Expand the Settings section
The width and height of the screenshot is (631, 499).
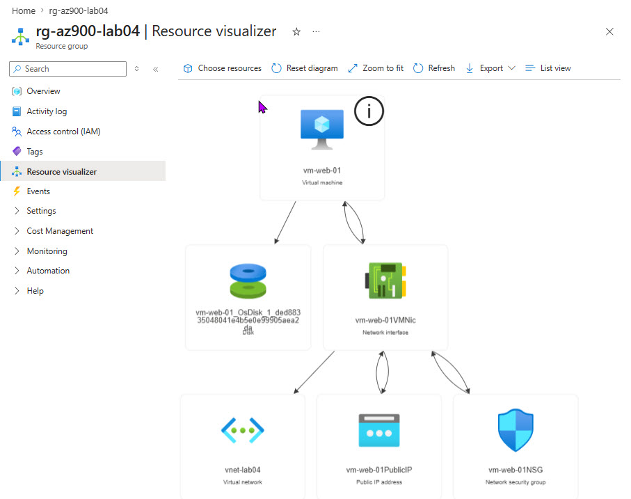pyautogui.click(x=17, y=211)
